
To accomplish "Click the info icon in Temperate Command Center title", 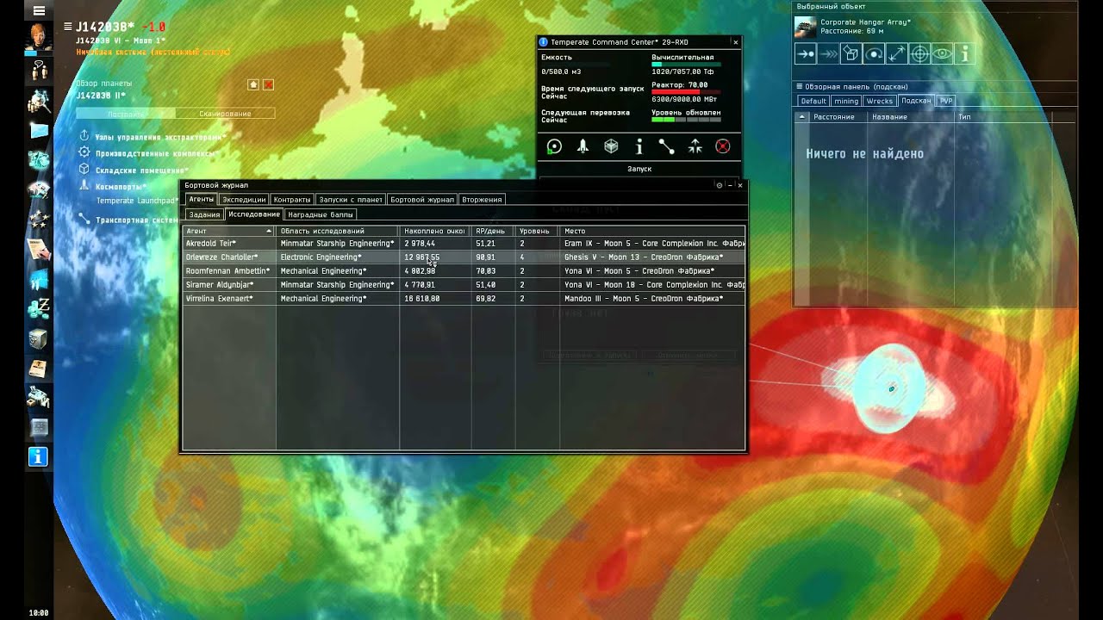I will tap(543, 41).
